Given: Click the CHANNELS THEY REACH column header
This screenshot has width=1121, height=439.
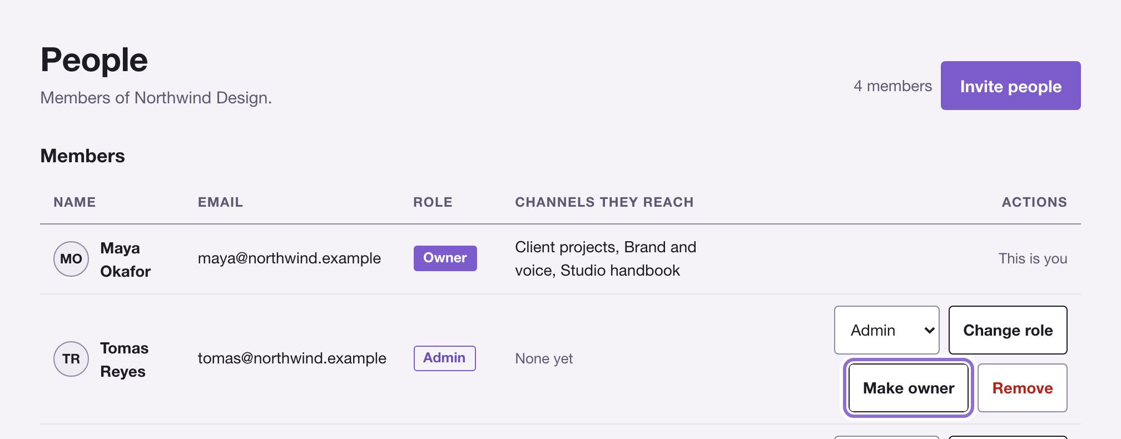Looking at the screenshot, I should (604, 202).
